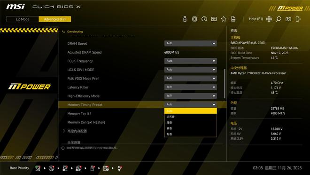
Task: Change language using the globe icon
Action: [269, 19]
